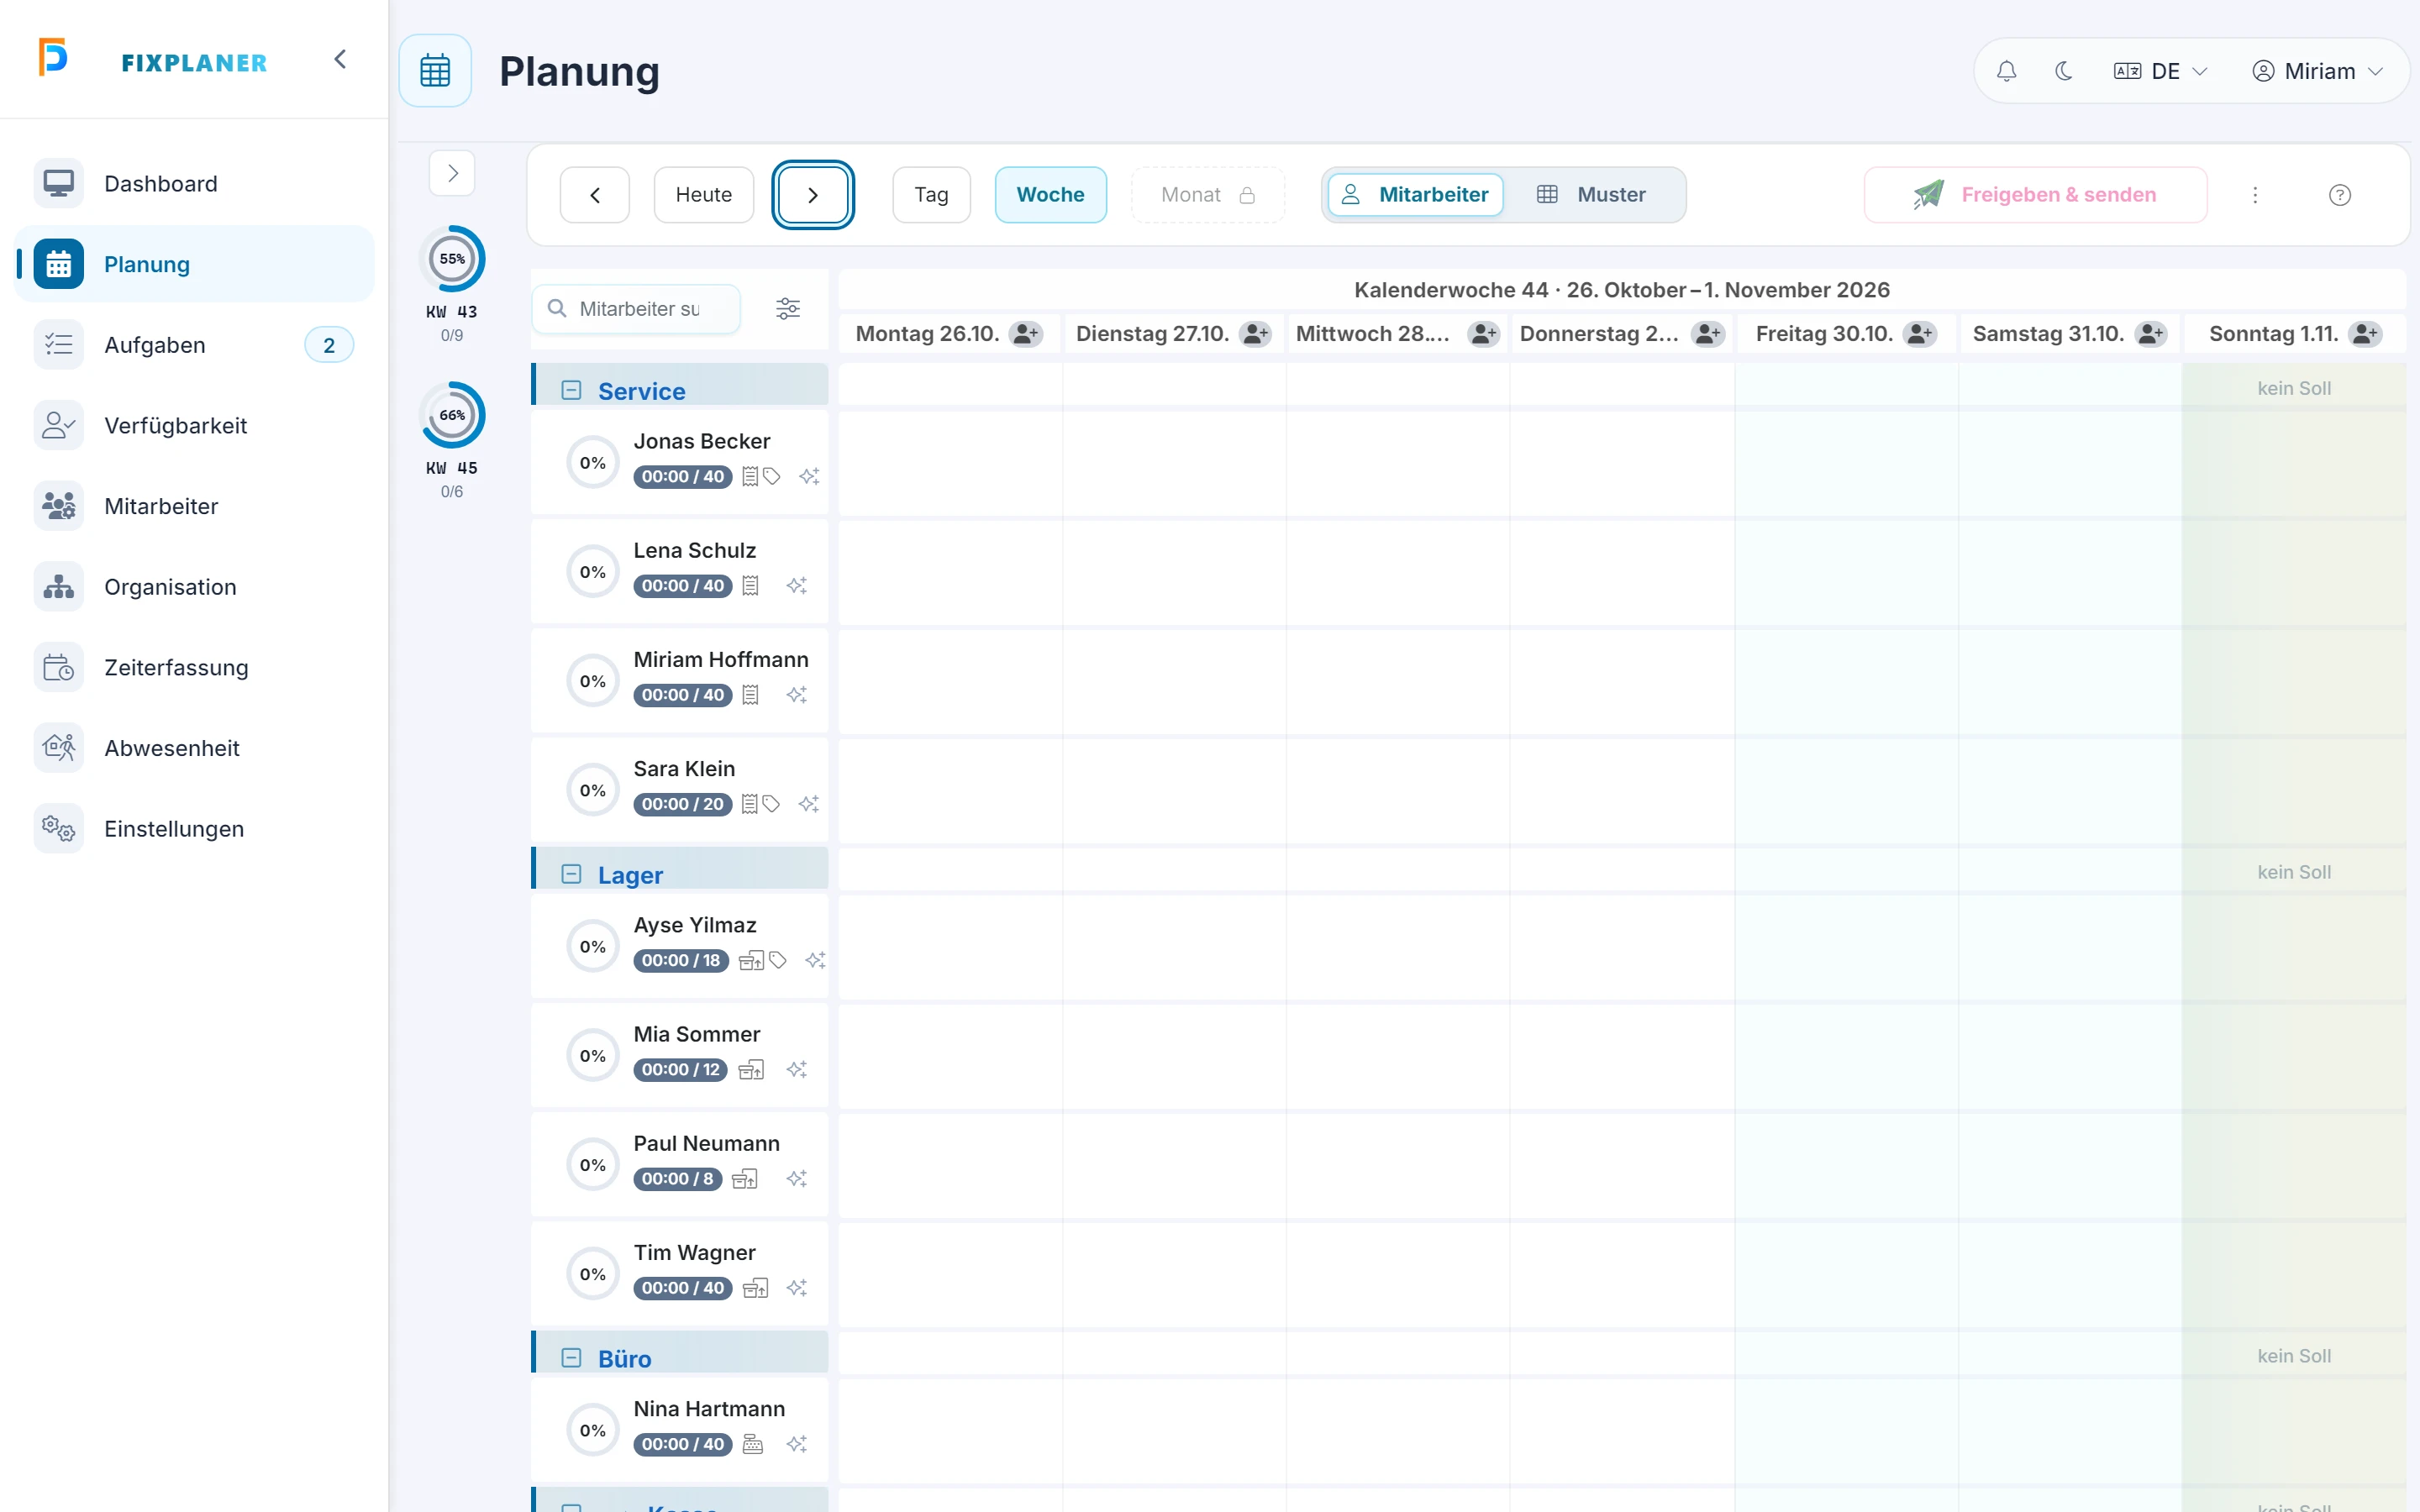Viewport: 2420px width, 1512px height.
Task: Go to Dashboard in sidebar
Action: point(194,184)
